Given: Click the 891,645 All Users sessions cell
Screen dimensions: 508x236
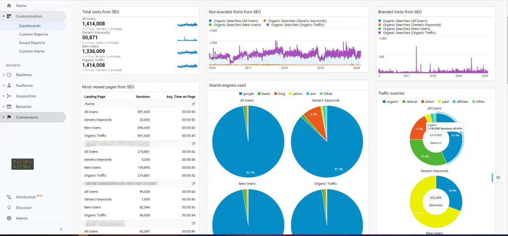Looking at the screenshot, I should [144, 112].
